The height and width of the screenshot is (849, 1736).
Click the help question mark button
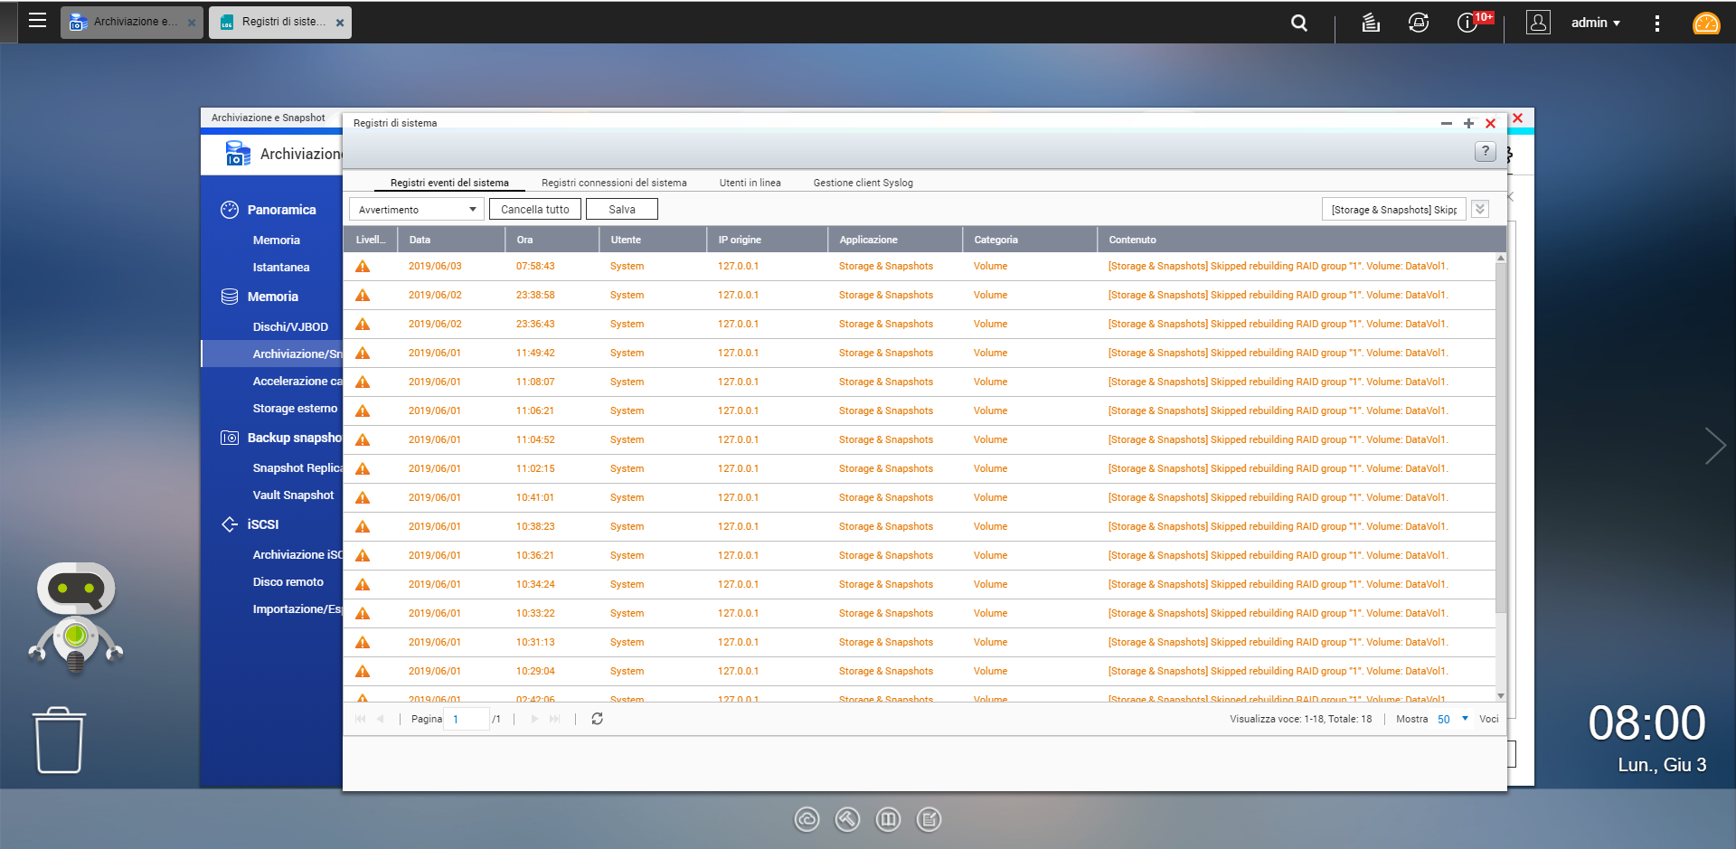pos(1485,151)
